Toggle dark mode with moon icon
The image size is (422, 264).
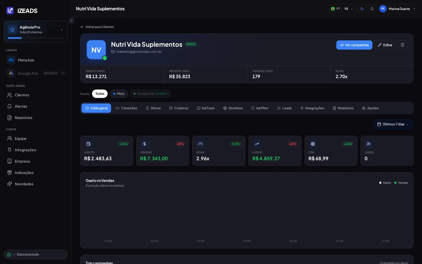pos(362,9)
